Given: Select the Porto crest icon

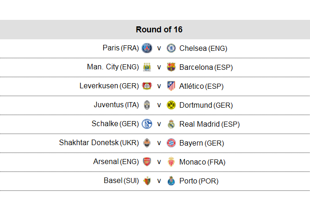Looking at the screenshot, I should [x=171, y=181].
